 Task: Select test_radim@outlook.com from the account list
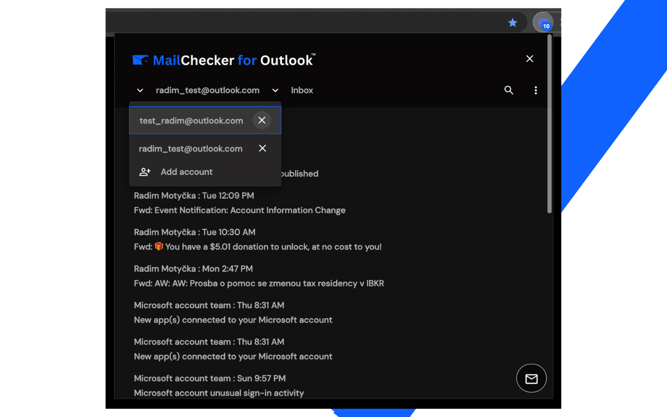pos(191,120)
